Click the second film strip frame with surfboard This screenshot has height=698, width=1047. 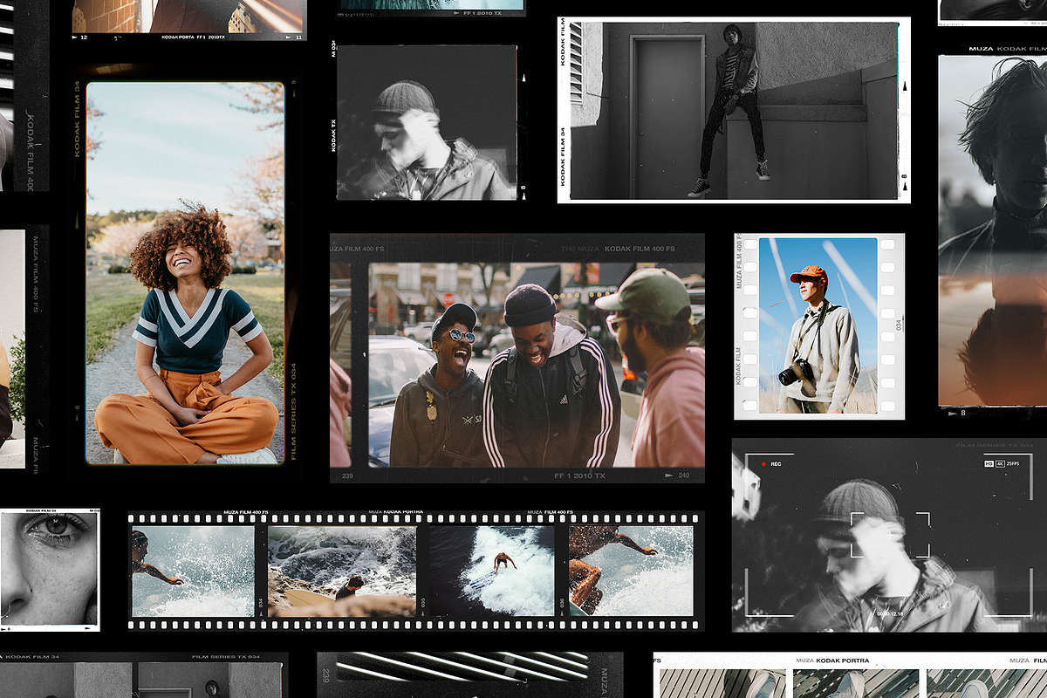[x=342, y=571]
